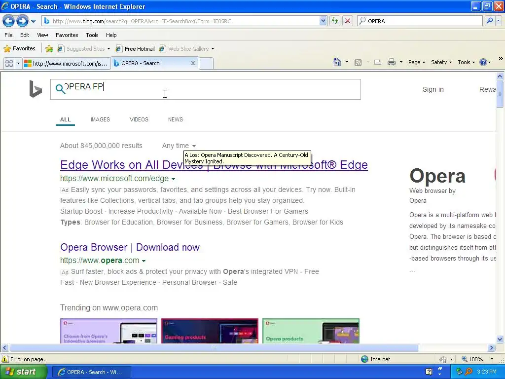The image size is (505, 379).
Task: Click the Stop loading red X icon
Action: (348, 21)
